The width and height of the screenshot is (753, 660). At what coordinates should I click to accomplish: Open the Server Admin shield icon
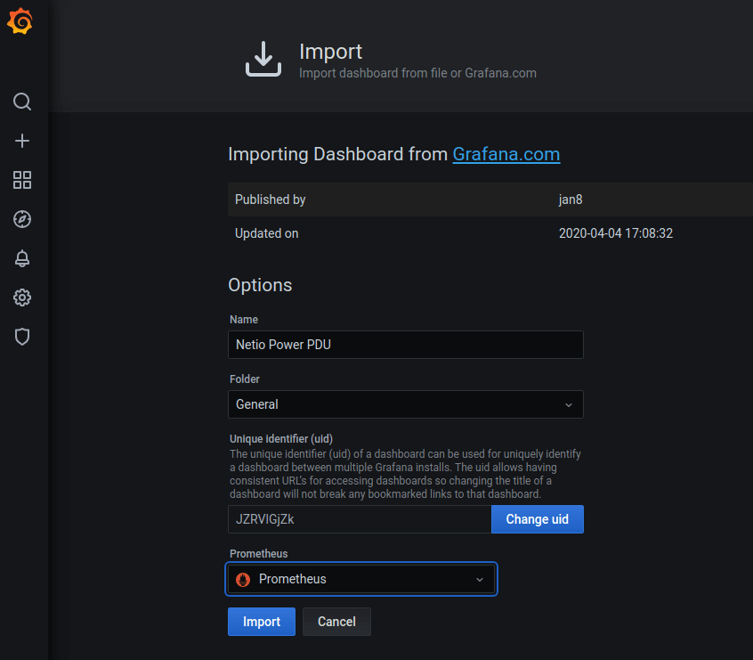22,337
